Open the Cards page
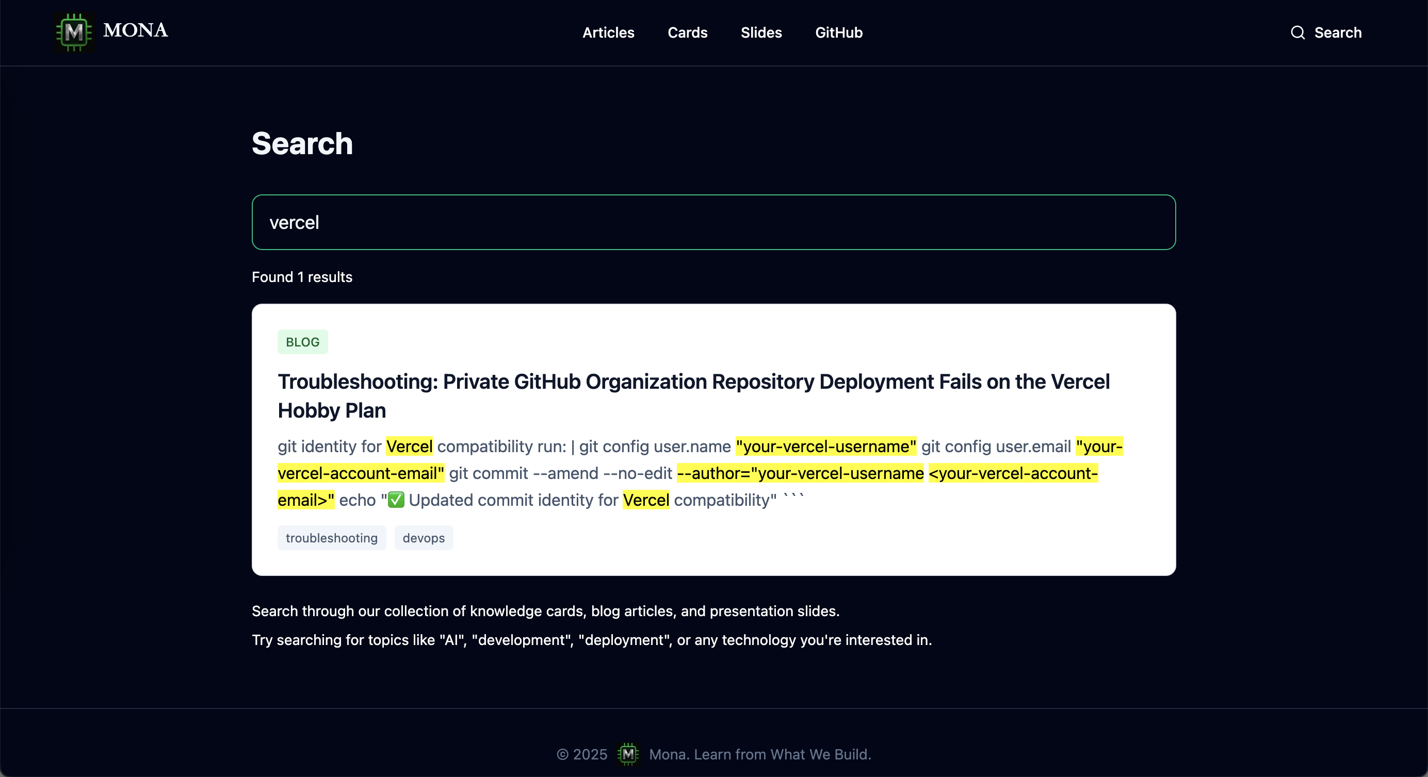1428x777 pixels. (687, 32)
